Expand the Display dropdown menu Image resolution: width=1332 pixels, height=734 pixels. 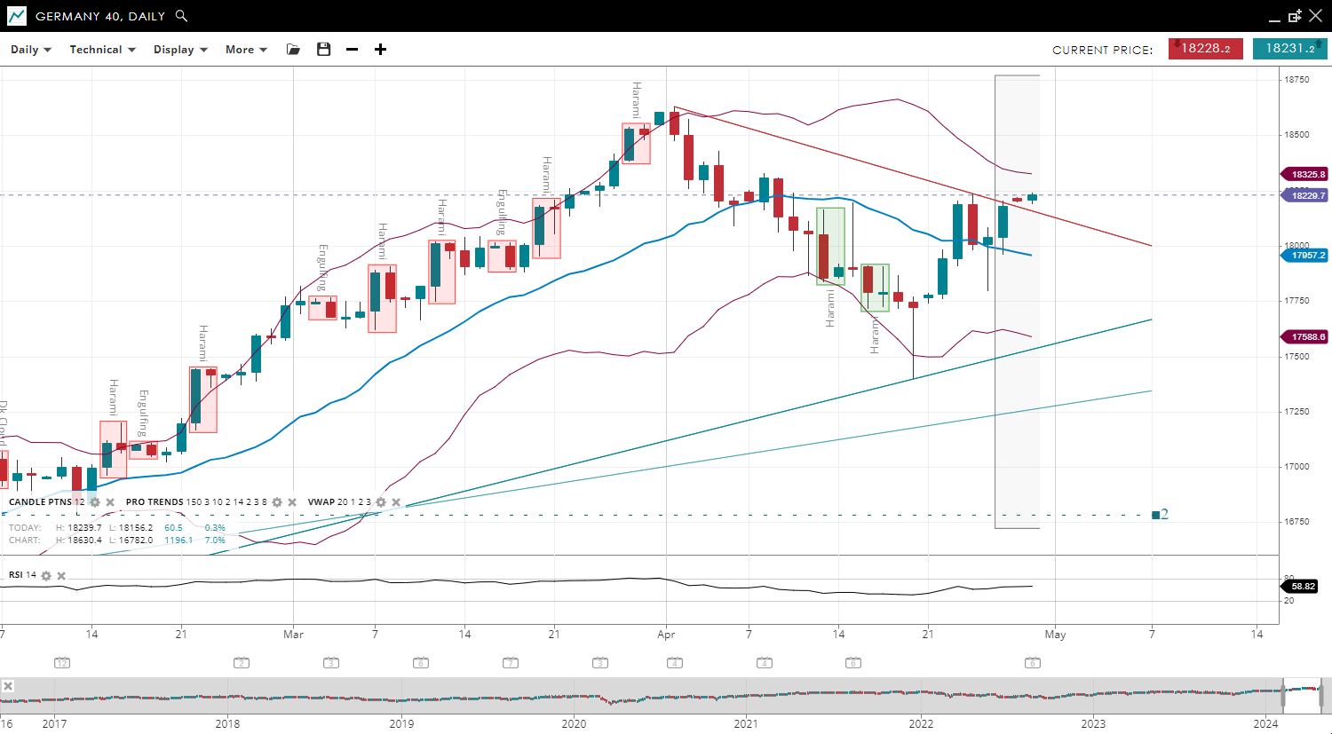click(x=180, y=50)
